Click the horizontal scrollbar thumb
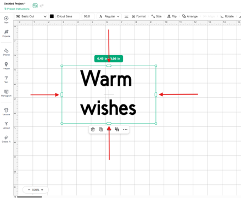Image resolution: width=241 pixels, height=198 pixels. click(x=30, y=197)
